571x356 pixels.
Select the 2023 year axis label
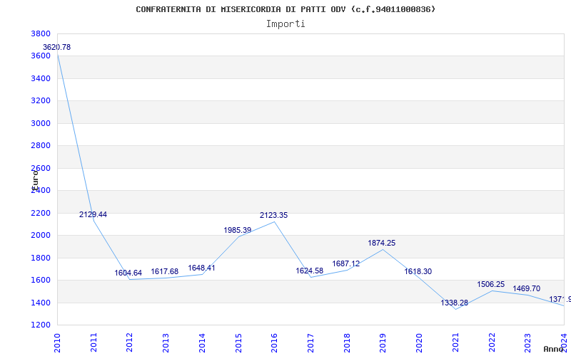[x=528, y=343]
